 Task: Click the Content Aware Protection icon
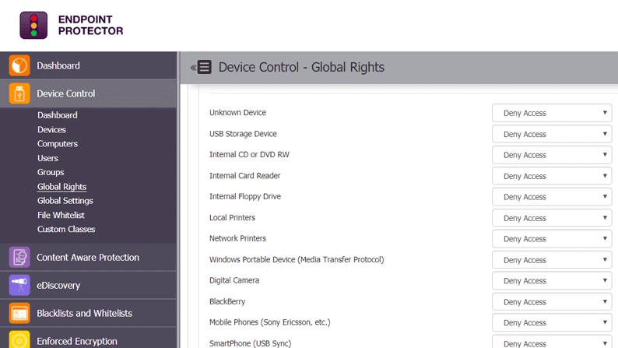click(x=19, y=257)
